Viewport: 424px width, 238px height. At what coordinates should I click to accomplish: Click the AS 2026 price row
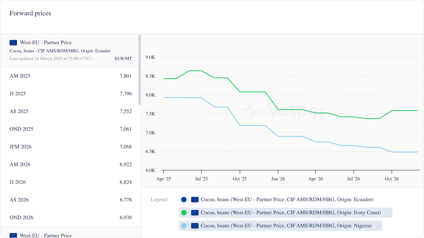point(70,200)
